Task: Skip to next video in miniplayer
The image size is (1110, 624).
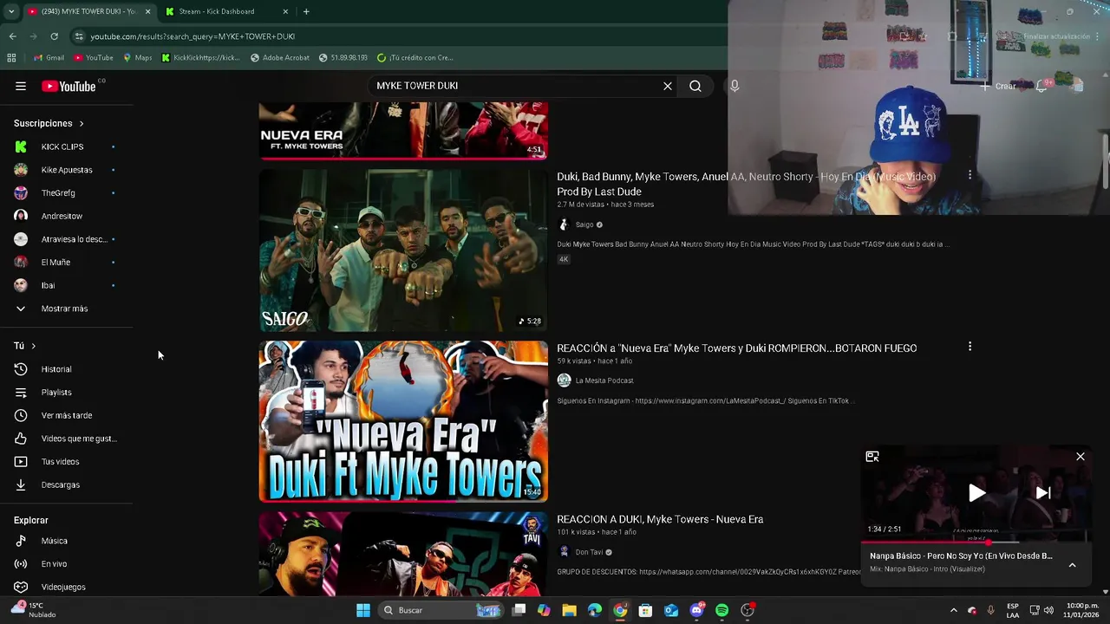Action: (1043, 493)
